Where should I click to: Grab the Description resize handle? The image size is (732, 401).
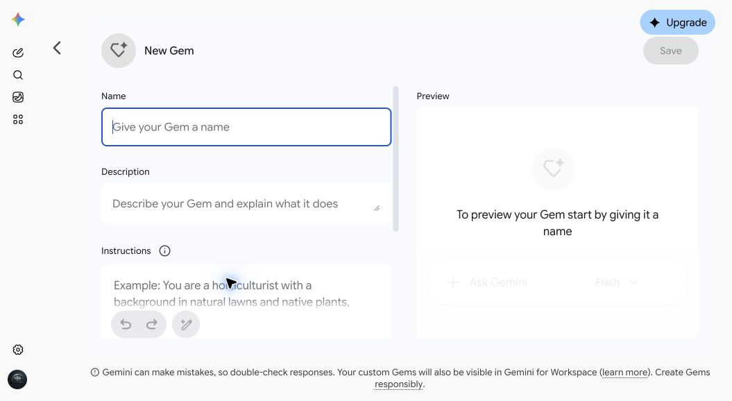pyautogui.click(x=377, y=208)
